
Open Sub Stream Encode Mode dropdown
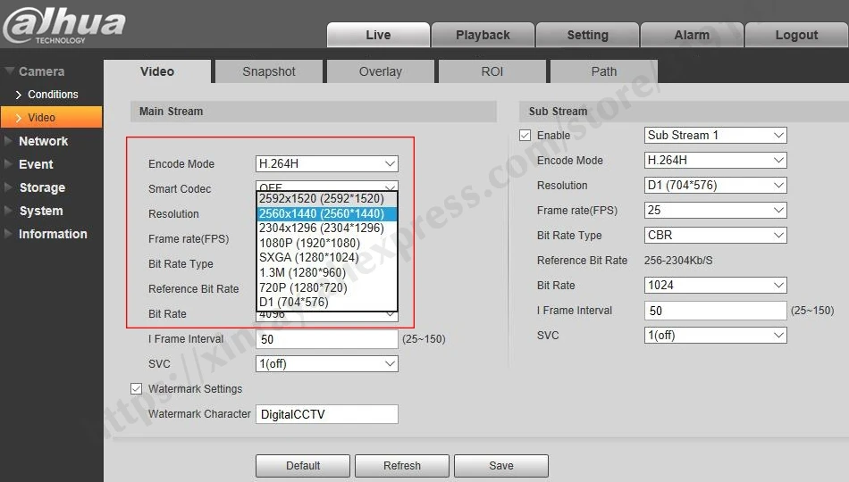pos(715,160)
